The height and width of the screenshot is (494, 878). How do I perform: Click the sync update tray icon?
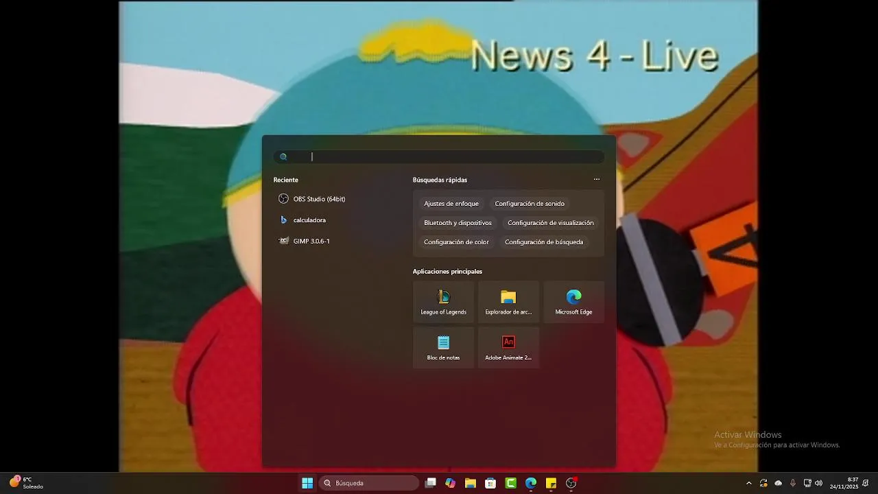pyautogui.click(x=763, y=483)
